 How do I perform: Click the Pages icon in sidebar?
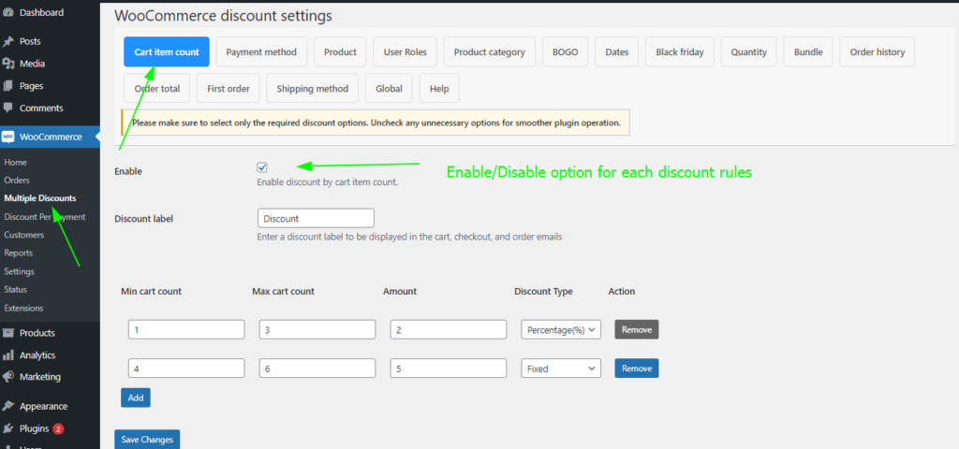coord(8,86)
